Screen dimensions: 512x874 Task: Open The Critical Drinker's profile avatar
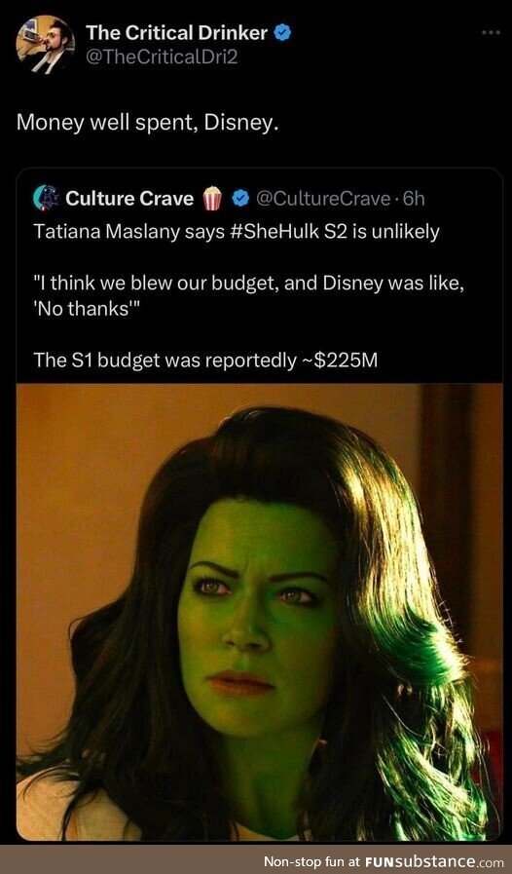point(46,45)
